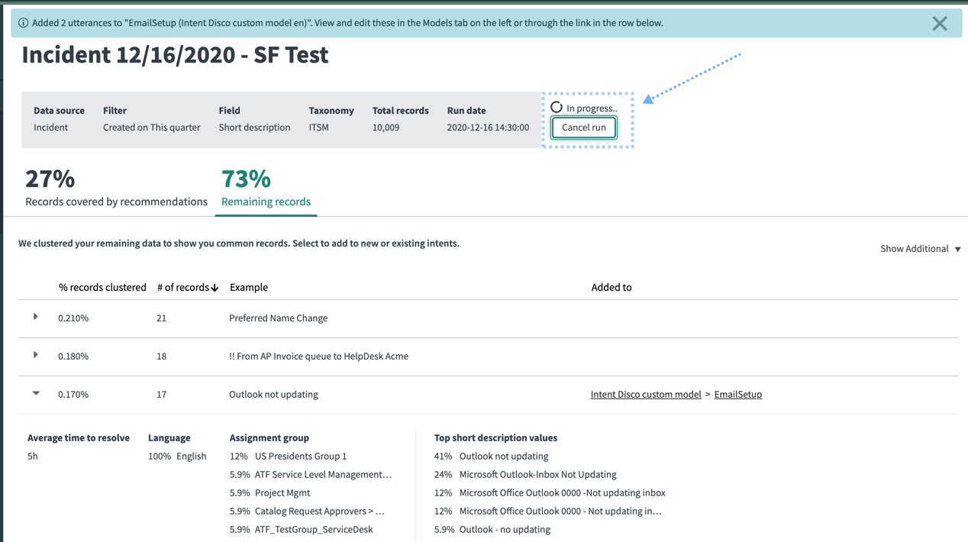Open the EmailSetup intent link

point(738,395)
